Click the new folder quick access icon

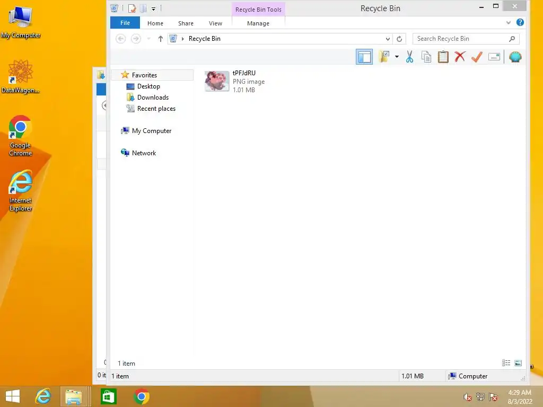[x=143, y=8]
